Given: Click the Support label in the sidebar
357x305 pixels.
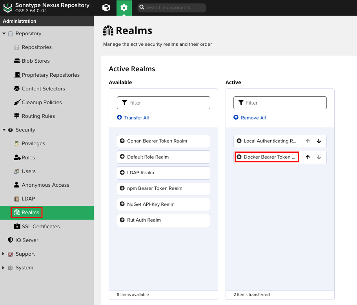Looking at the screenshot, I should tap(25, 254).
